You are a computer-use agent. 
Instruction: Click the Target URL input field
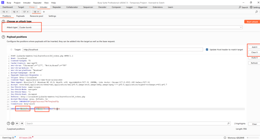pos(113,49)
